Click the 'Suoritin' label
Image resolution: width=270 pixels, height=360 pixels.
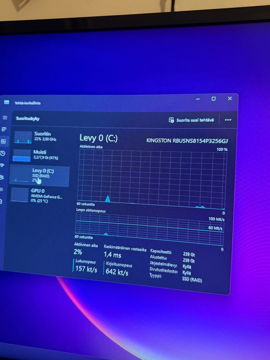click(x=42, y=134)
